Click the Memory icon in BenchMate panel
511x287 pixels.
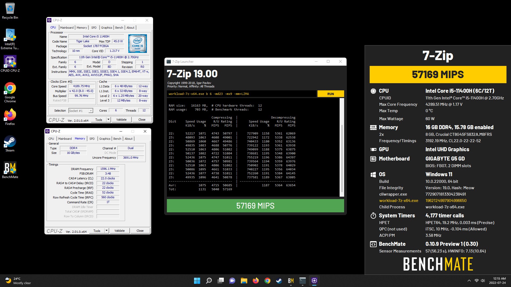pos(373,127)
